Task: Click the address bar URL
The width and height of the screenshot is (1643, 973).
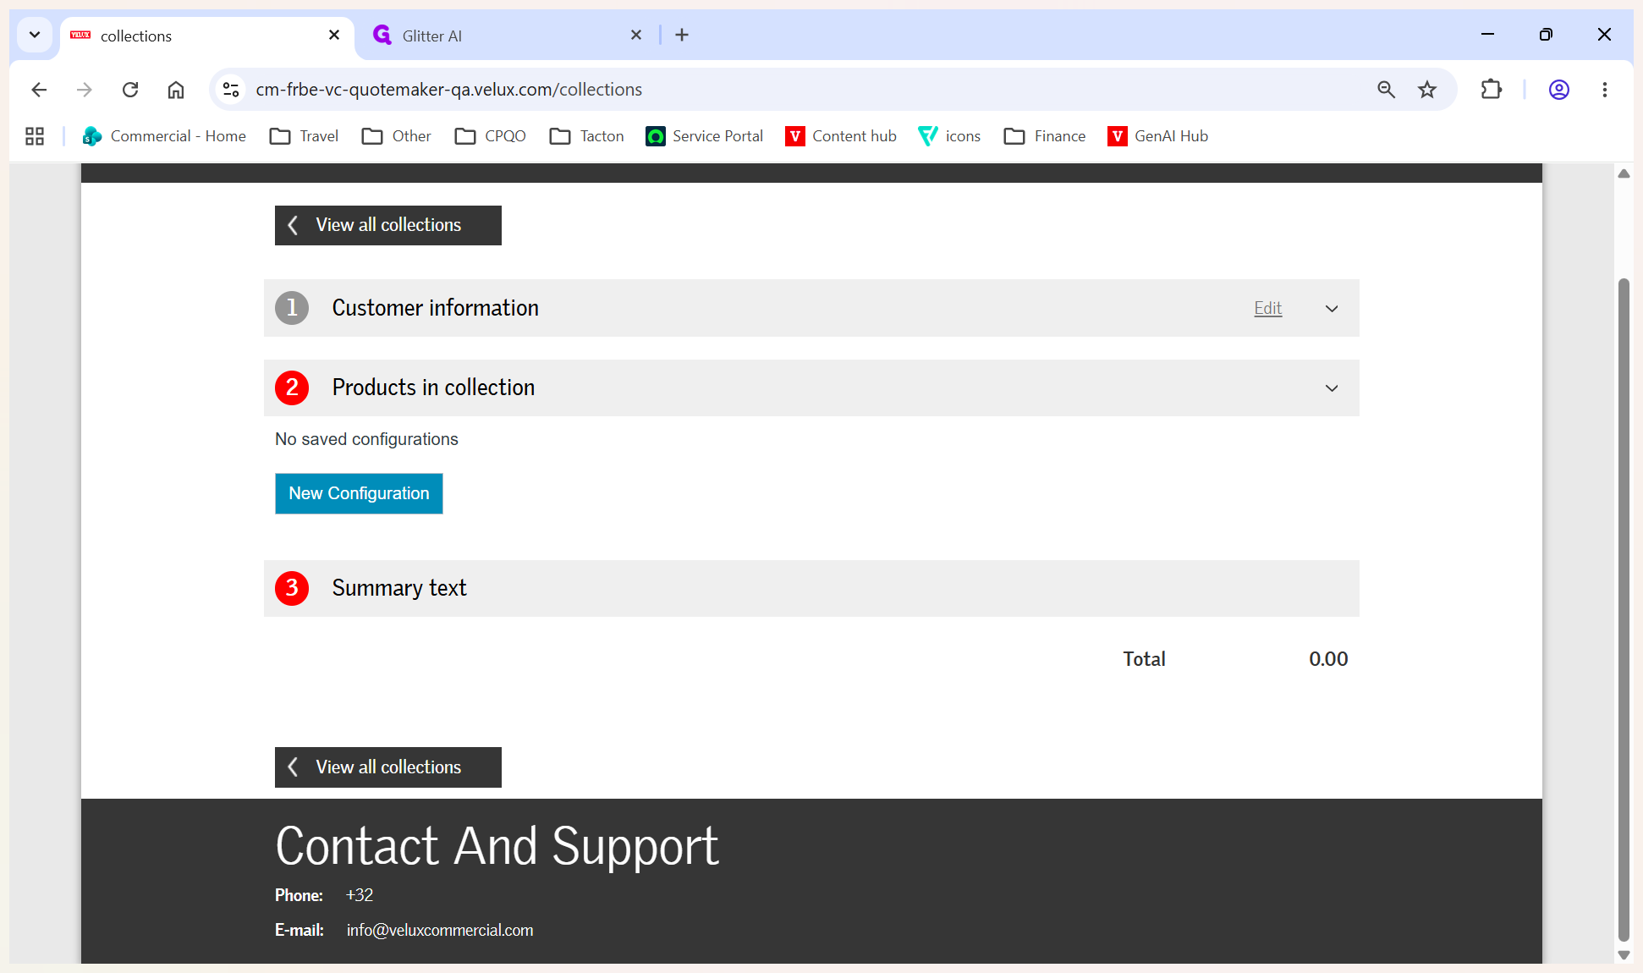Action: (x=449, y=90)
